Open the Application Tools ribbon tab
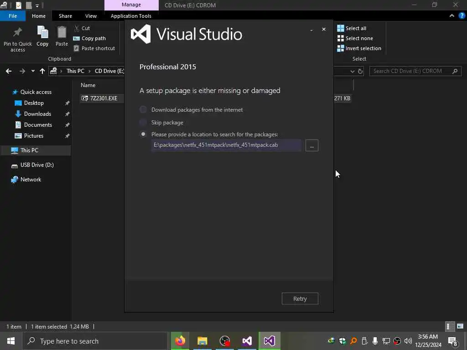The width and height of the screenshot is (467, 350). coord(131,16)
